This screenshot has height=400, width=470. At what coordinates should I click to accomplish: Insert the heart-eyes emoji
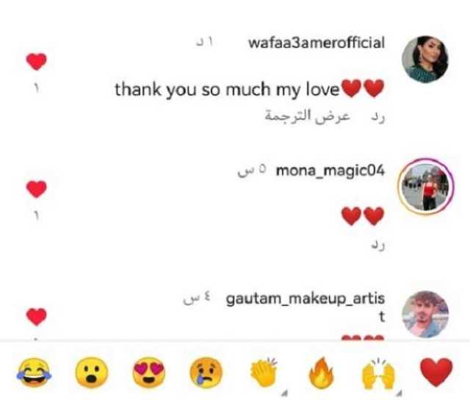pos(148,372)
